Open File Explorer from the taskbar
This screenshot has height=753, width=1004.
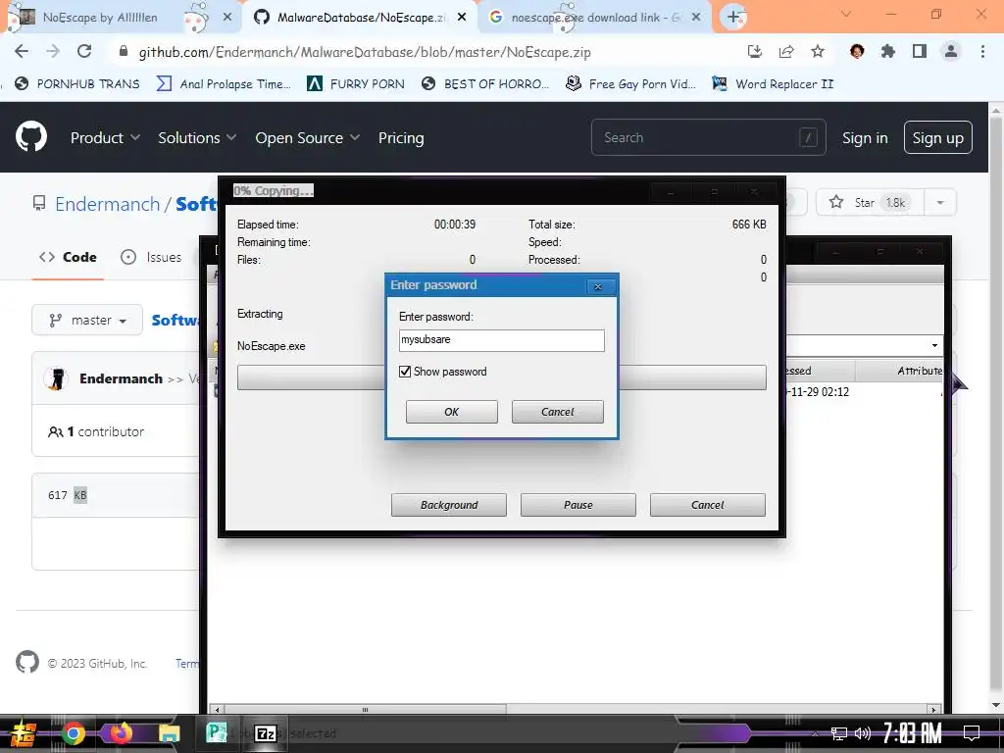point(169,733)
